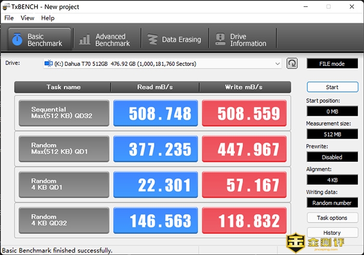
Task: Open the View menu
Action: (27, 18)
